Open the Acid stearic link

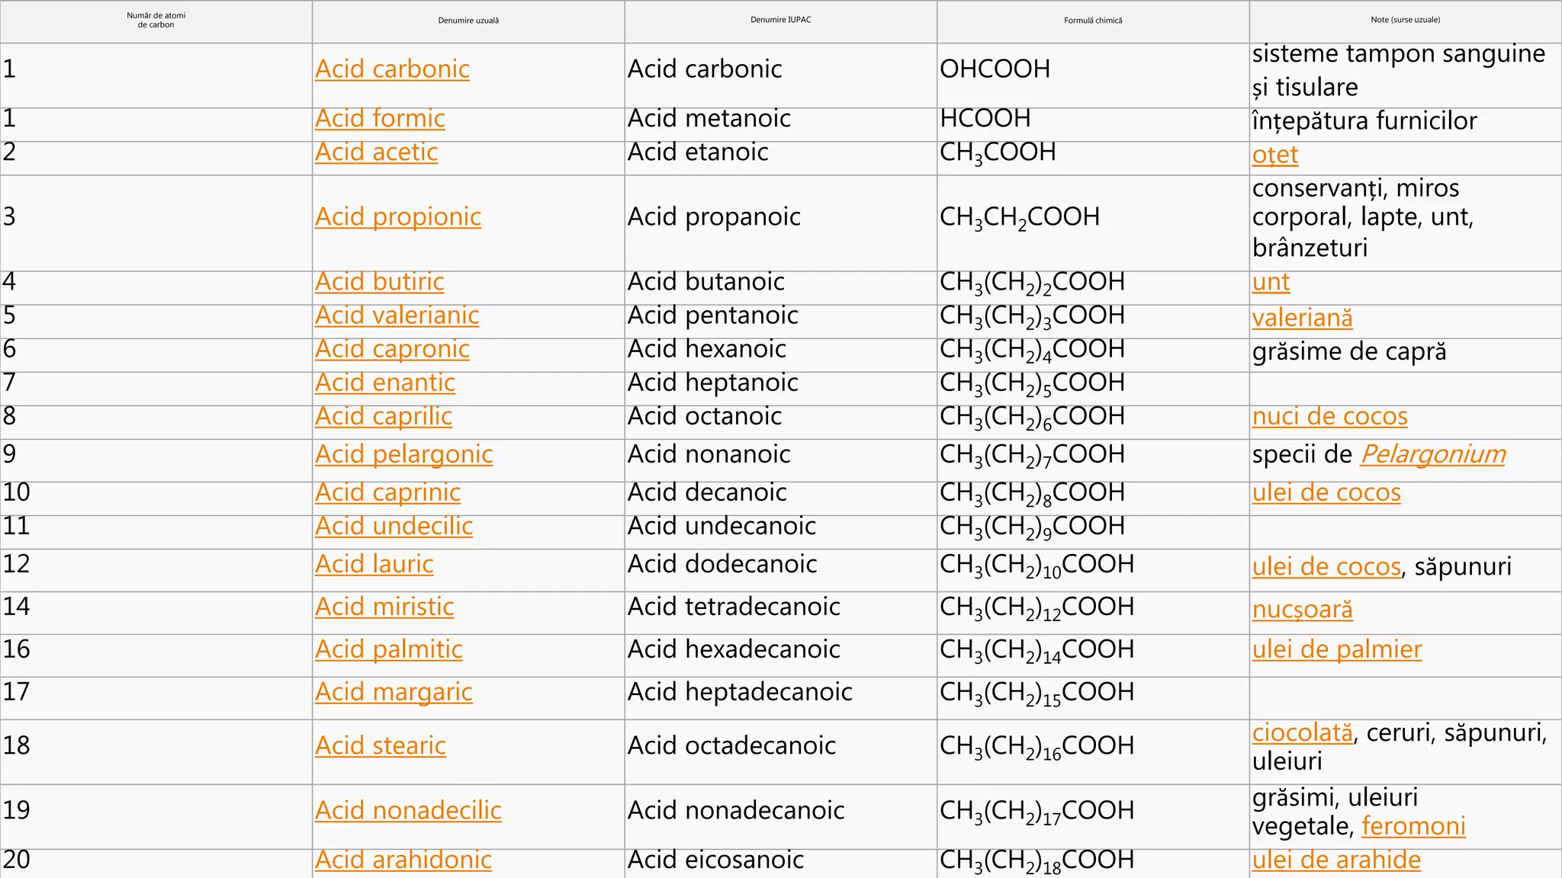(380, 745)
